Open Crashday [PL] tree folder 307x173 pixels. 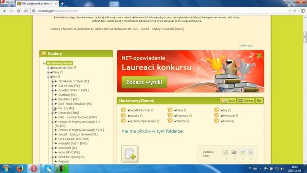(x=67, y=95)
